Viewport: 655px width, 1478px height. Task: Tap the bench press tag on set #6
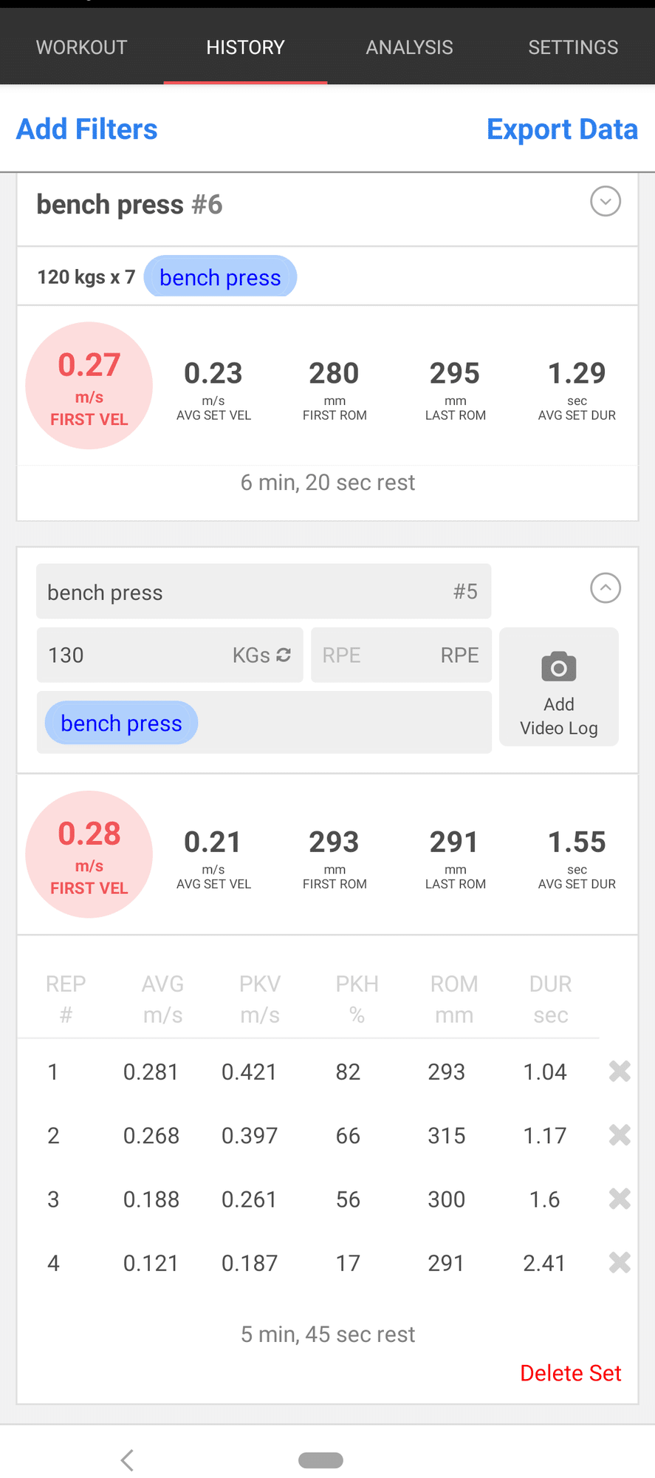pos(220,277)
